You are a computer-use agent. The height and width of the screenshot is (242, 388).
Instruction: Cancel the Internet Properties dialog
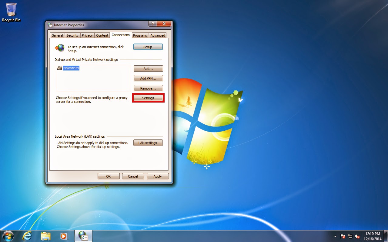click(133, 176)
